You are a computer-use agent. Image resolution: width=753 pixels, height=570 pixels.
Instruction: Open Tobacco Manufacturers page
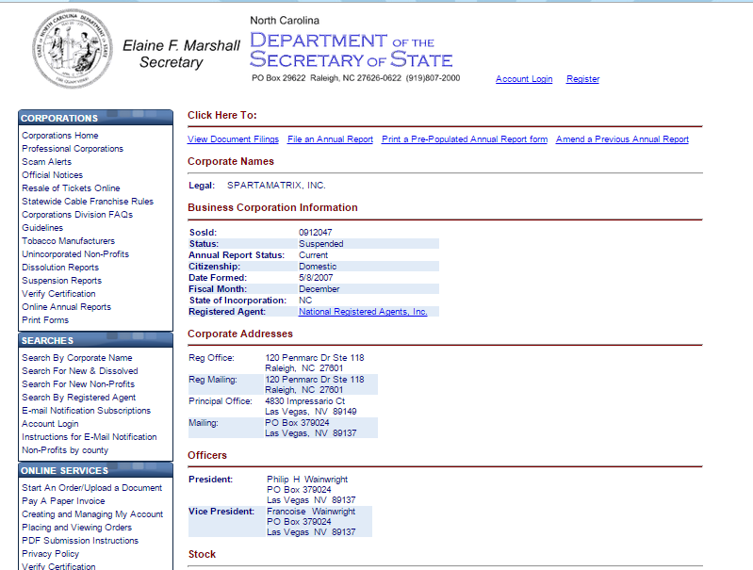click(x=68, y=241)
